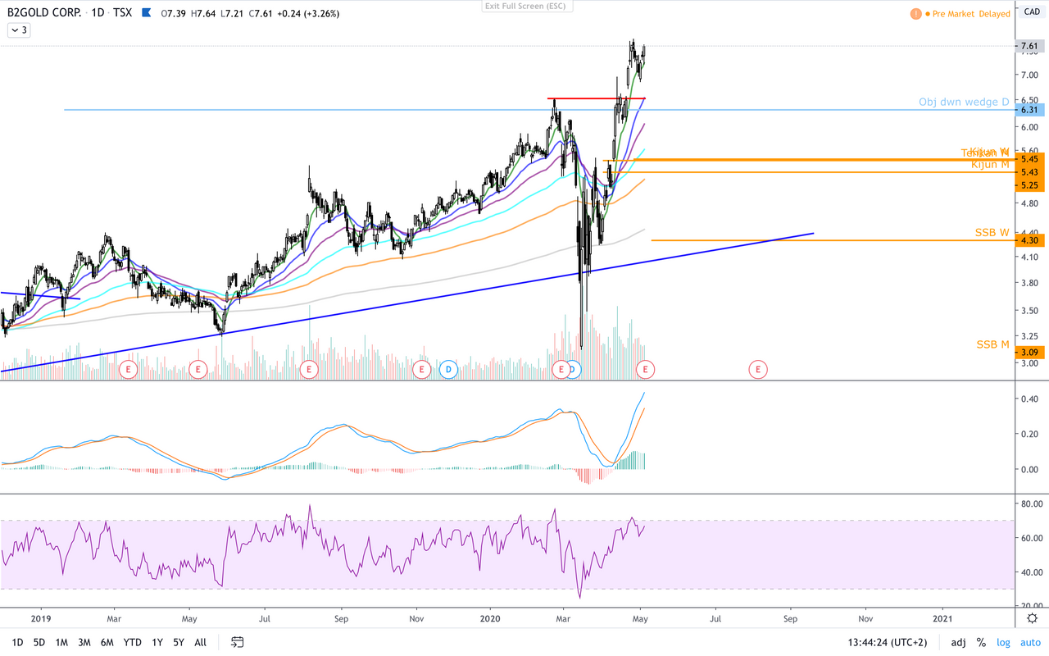Click the 6.31 Obj dwn wedge price label
Viewport: 1049px width, 656px height.
pyautogui.click(x=1029, y=110)
